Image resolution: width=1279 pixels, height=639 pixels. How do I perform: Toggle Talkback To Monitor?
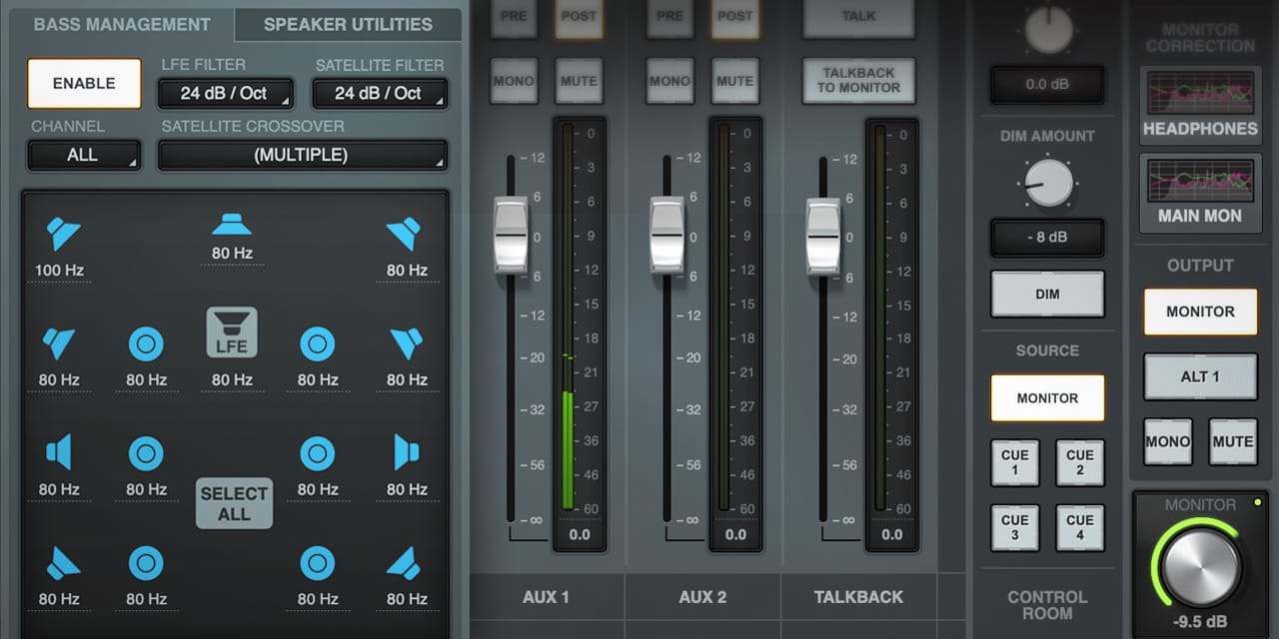(858, 81)
